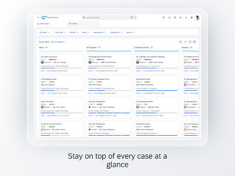
Task: Select the Open column header
Action: click(41, 47)
